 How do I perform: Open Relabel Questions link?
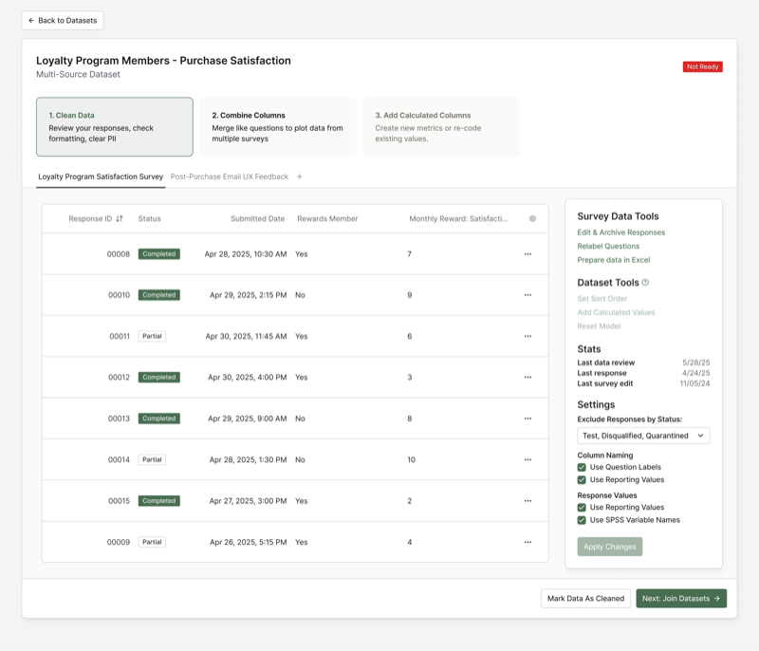tap(608, 246)
